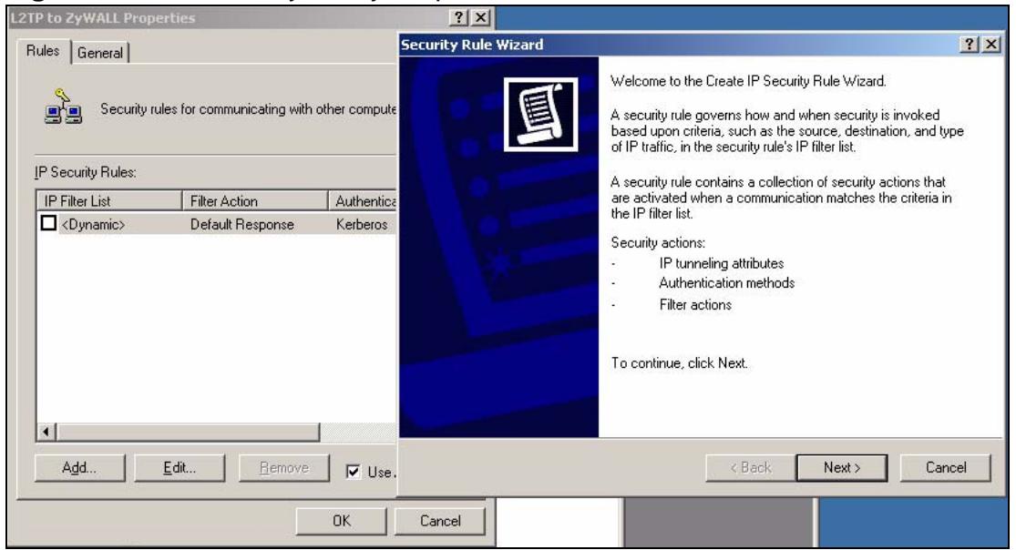Click OK in L2TP to ZyWALL Properties
1016x550 pixels.
pyautogui.click(x=341, y=521)
